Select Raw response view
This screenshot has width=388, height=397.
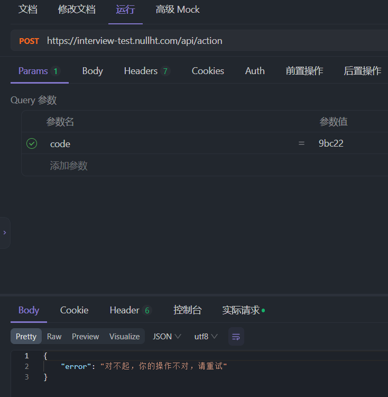click(54, 337)
